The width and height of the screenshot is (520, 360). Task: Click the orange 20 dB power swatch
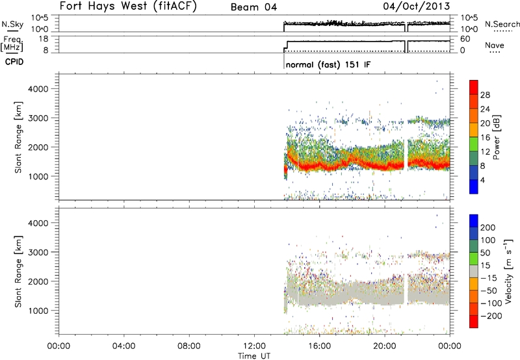(x=474, y=116)
